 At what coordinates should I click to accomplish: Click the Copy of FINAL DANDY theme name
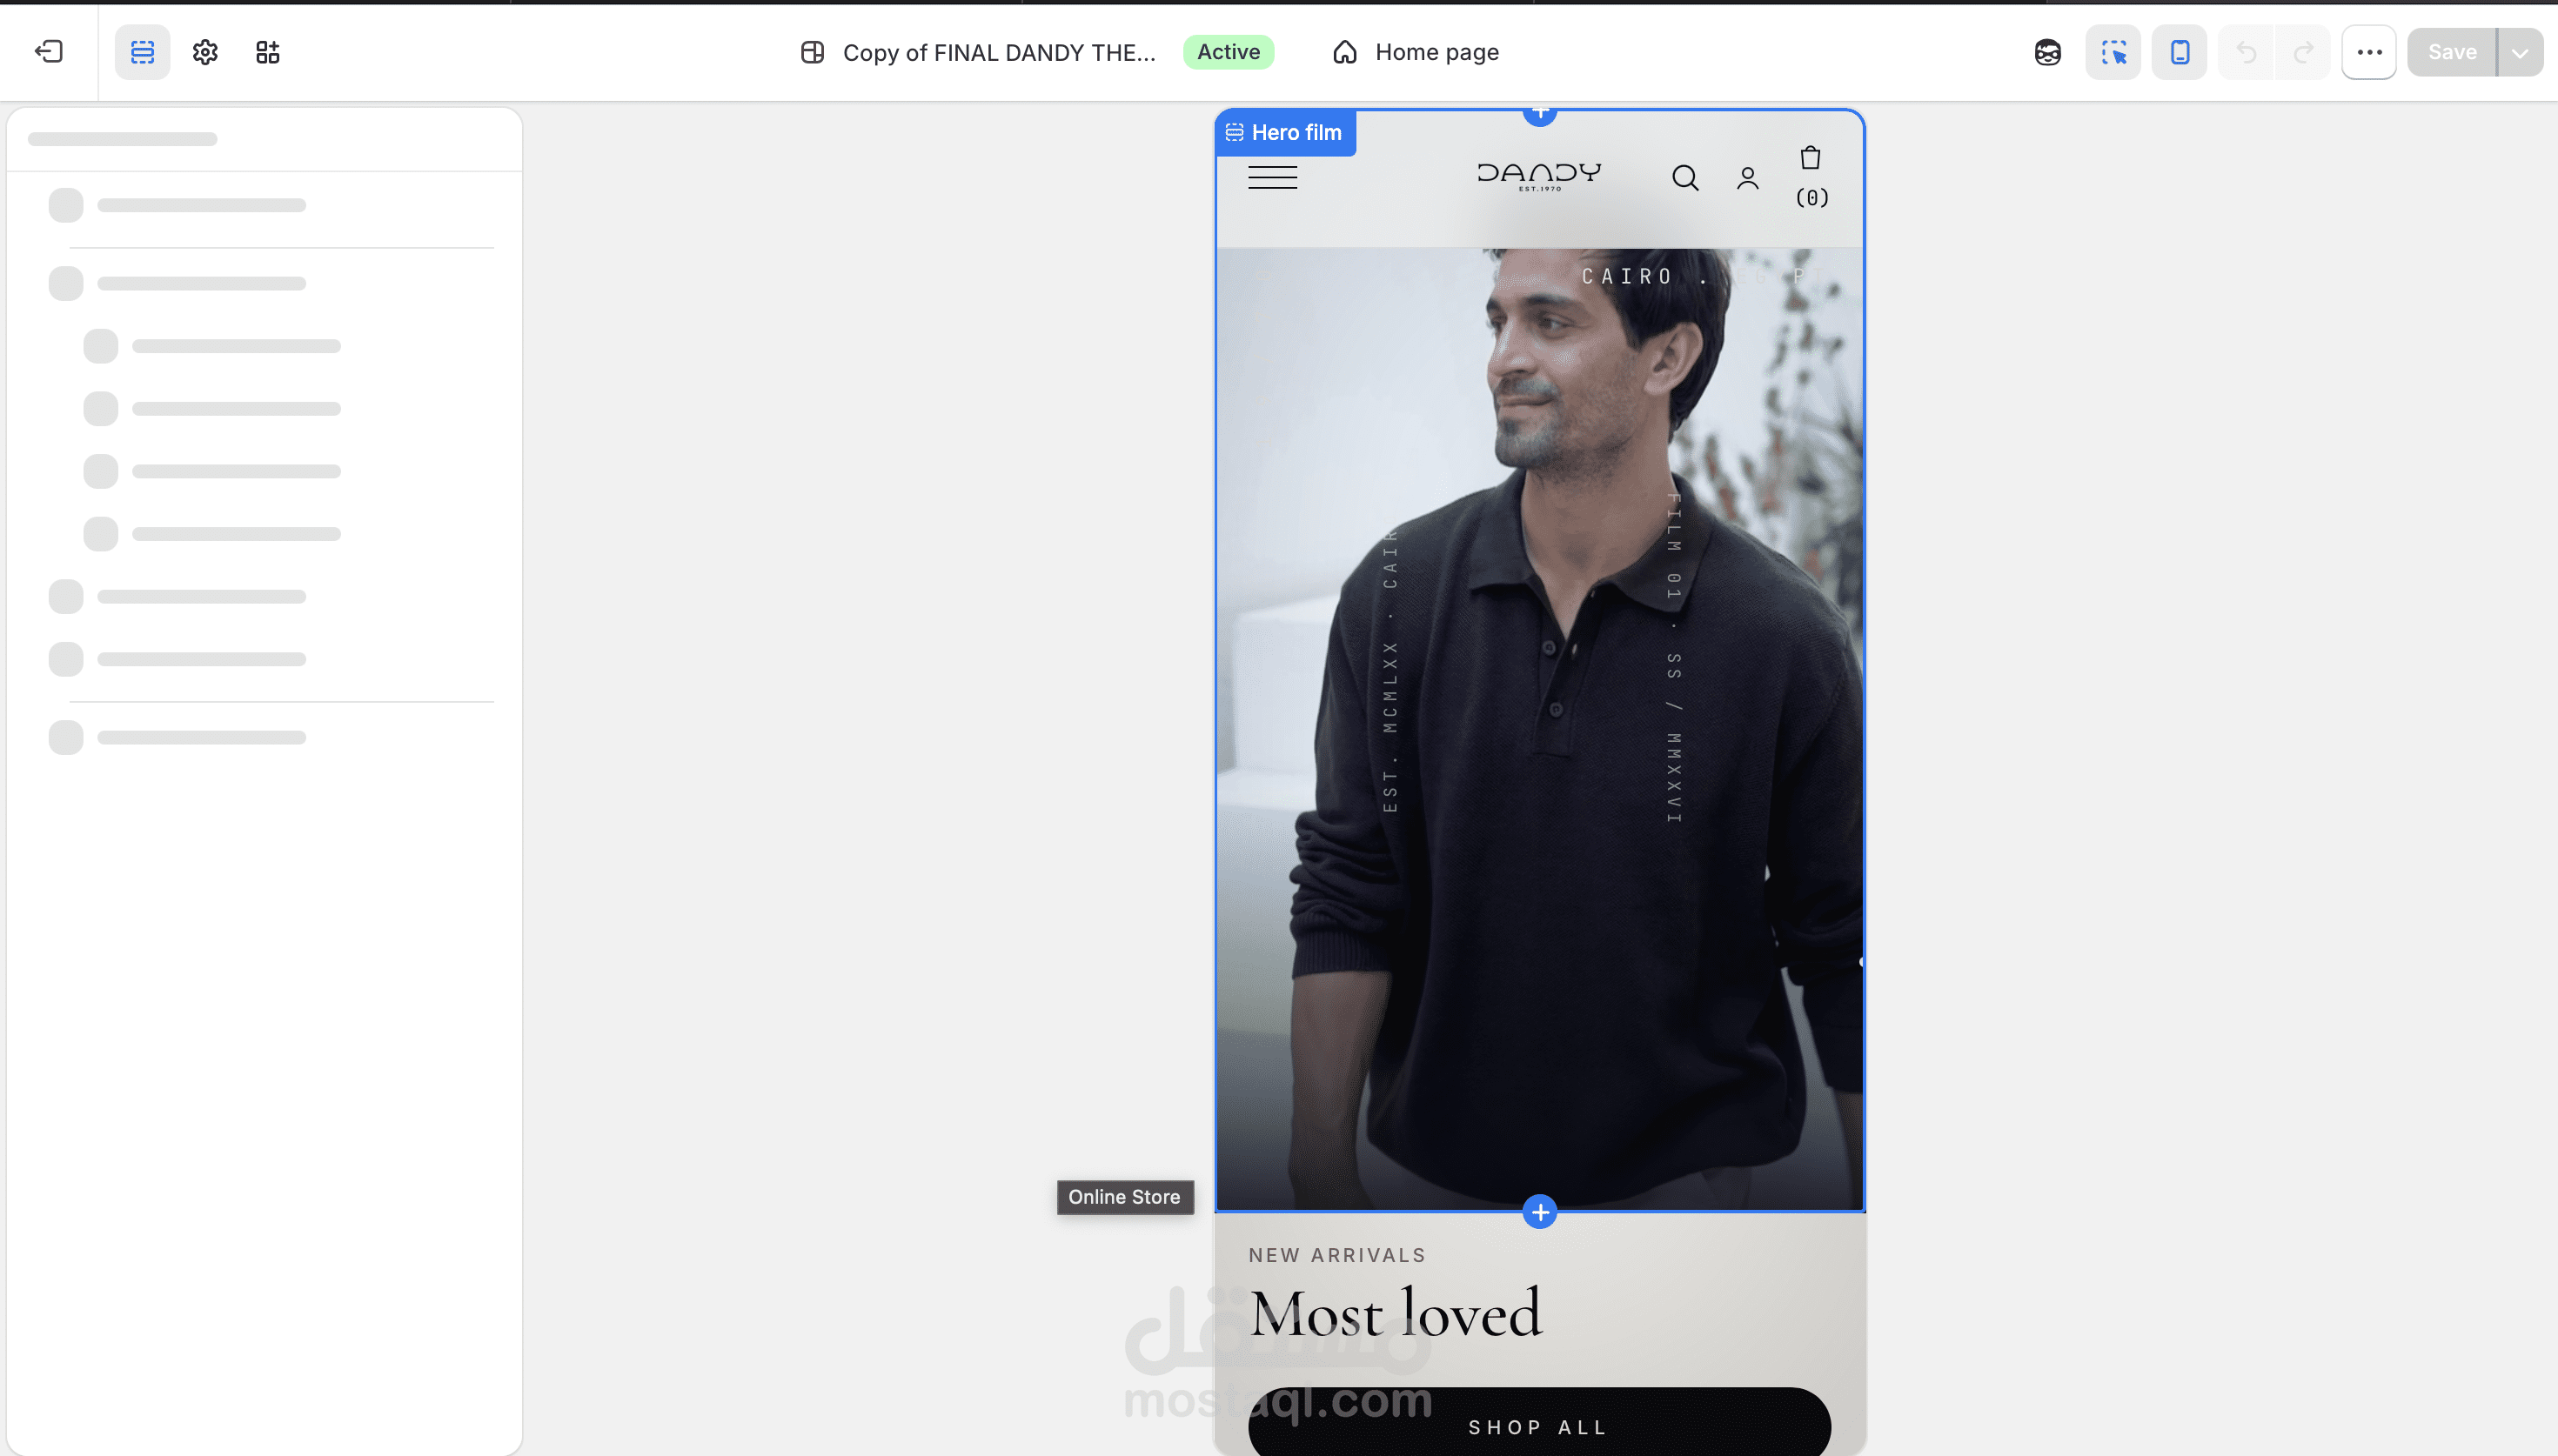click(999, 52)
